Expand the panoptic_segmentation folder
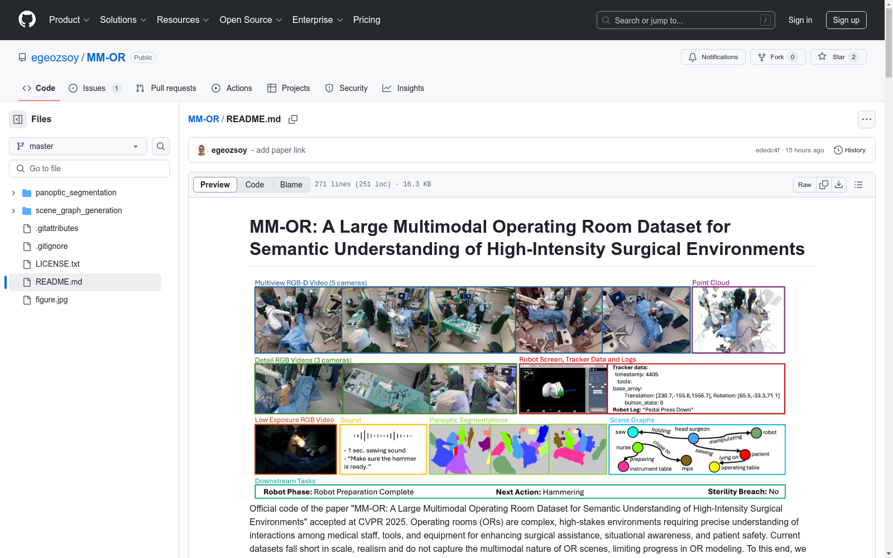This screenshot has width=893, height=558. [13, 193]
